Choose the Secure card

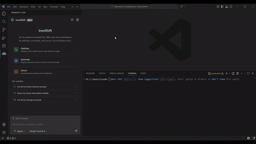(x=46, y=72)
